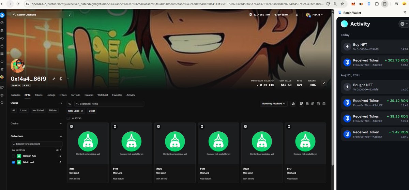Expand the Chains filter section
Viewport: 409px width, 190px height.
[61, 123]
